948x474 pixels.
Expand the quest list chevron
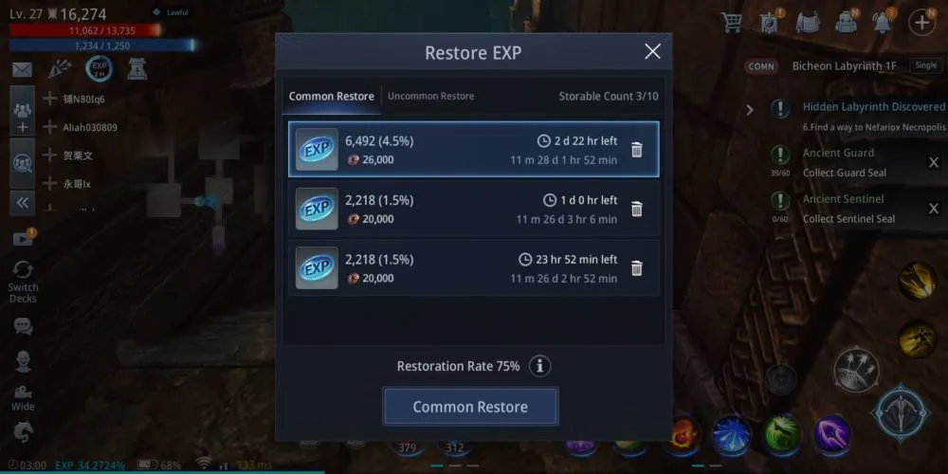[750, 110]
